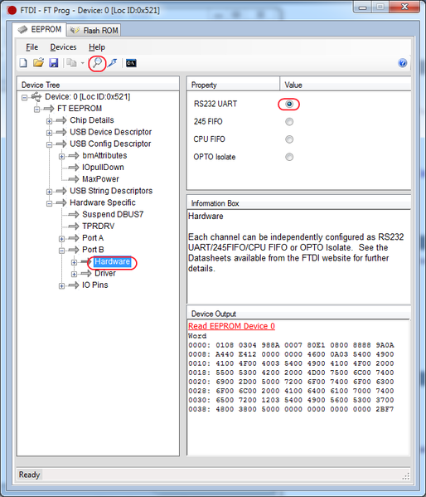The height and width of the screenshot is (497, 426).
Task: Select IO Pins tree item
Action: point(95,285)
